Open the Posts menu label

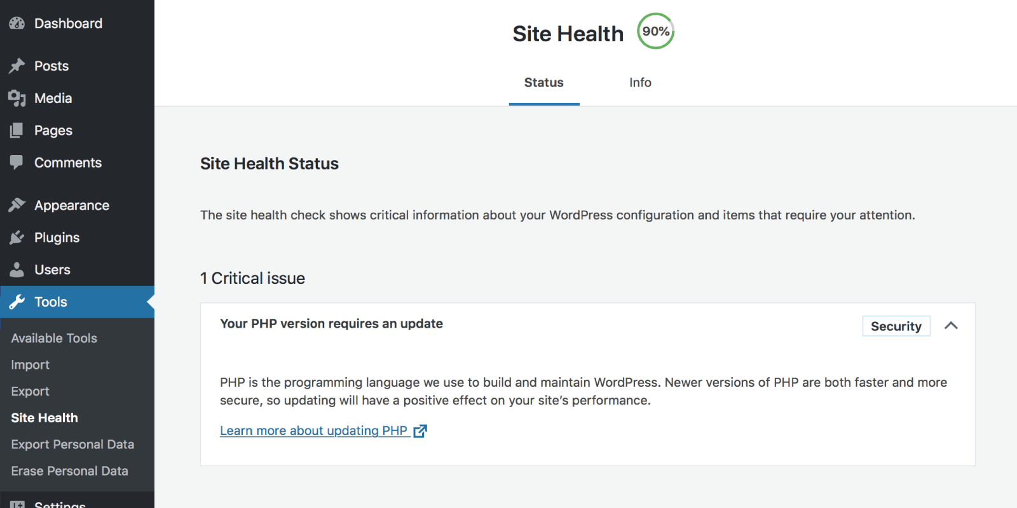[x=51, y=66]
